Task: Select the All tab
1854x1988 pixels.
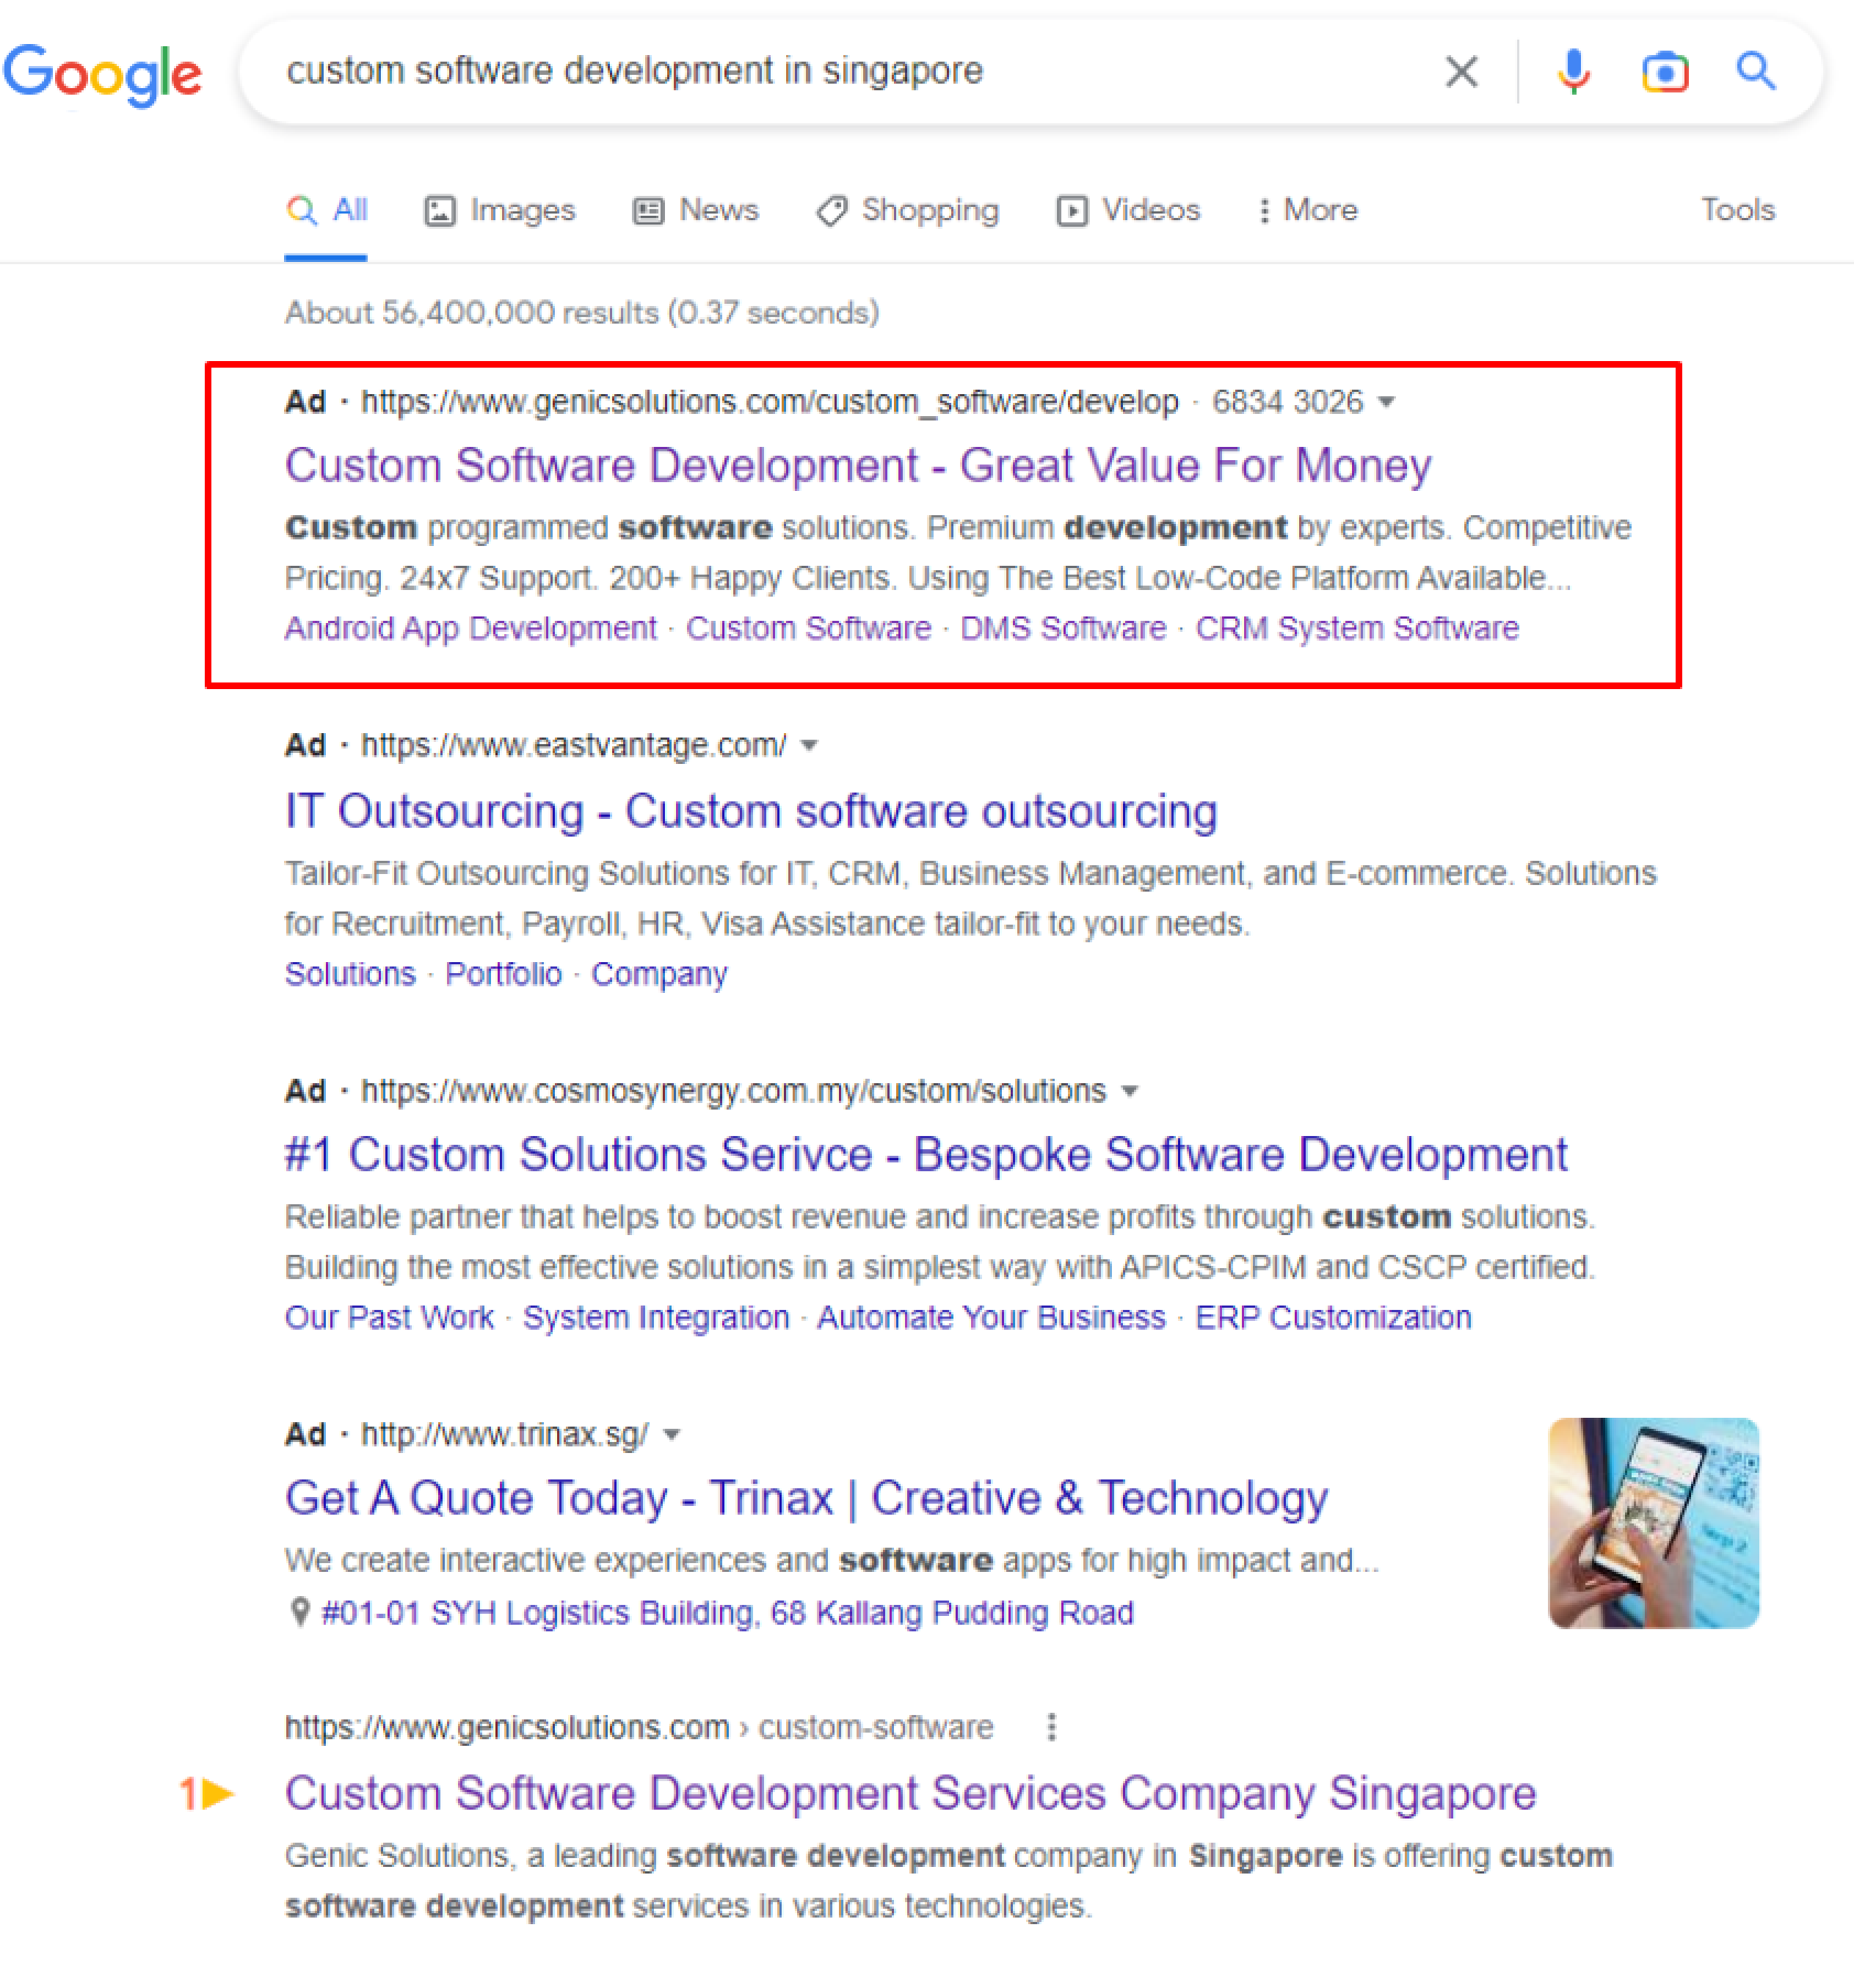Action: pyautogui.click(x=326, y=210)
